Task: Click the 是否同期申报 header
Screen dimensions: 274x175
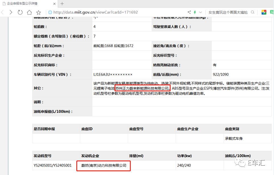Action: click(44, 129)
